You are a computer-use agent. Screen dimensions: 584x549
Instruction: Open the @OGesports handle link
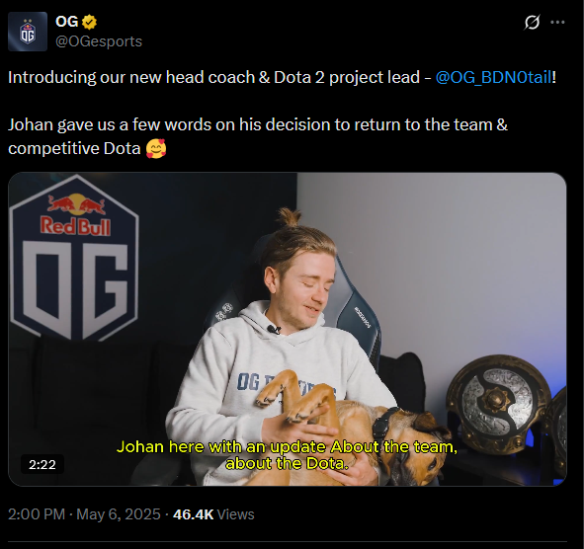(99, 41)
